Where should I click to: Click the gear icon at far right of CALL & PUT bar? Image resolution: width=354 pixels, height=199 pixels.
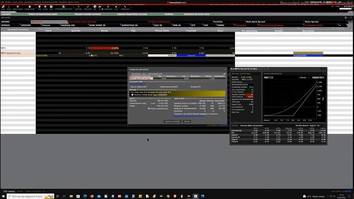(346, 18)
